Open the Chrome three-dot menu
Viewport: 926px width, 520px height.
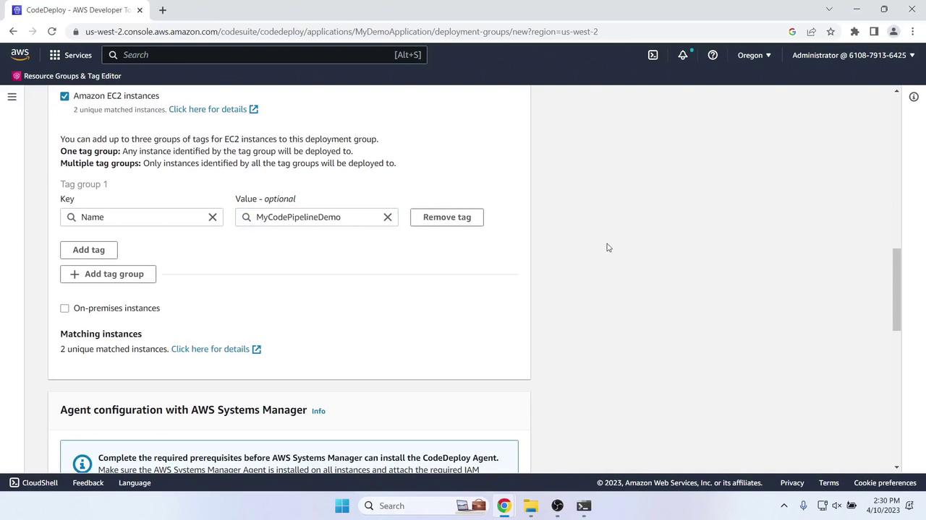click(x=913, y=32)
